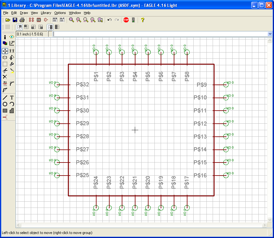This screenshot has height=238, width=274.
Task: Select the Change wrench tool
Action: coord(12,64)
